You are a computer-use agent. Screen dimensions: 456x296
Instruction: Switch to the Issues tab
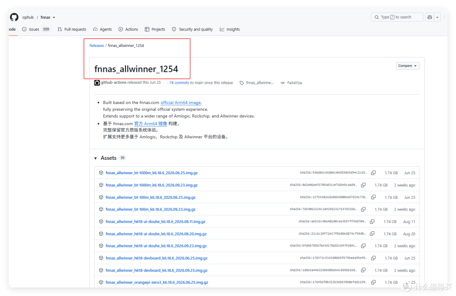tap(36, 29)
